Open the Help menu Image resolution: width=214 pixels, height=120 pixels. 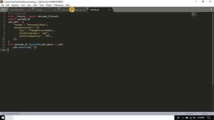68,5
